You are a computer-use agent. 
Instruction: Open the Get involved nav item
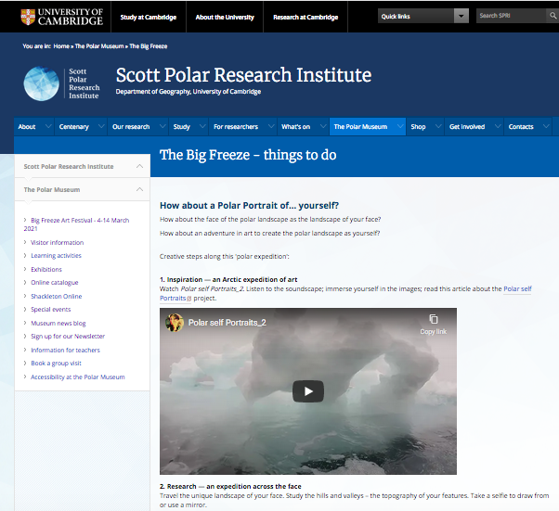pos(467,127)
